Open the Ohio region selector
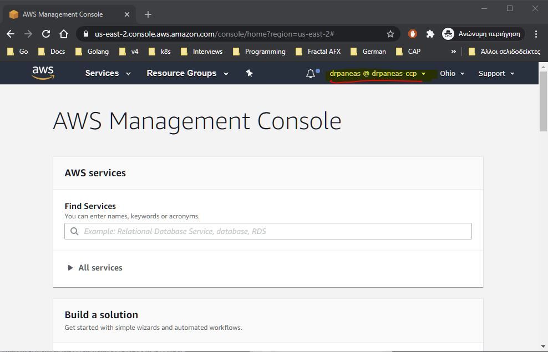 tap(452, 73)
